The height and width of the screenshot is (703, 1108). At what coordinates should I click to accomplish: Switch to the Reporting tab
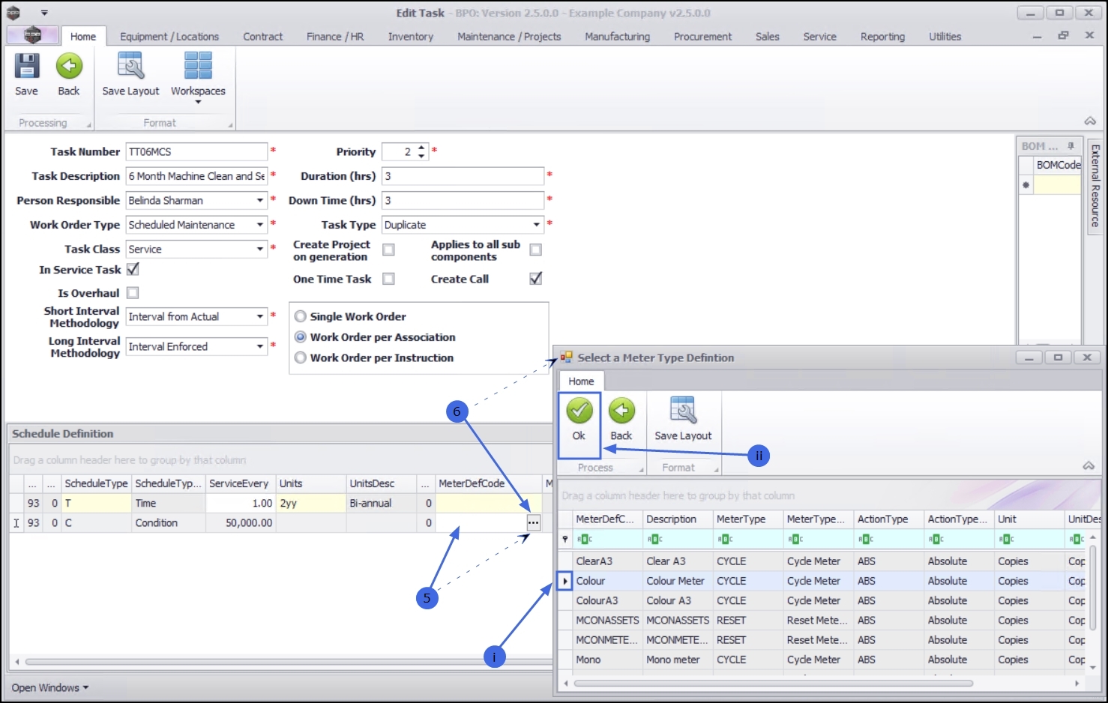(x=882, y=36)
